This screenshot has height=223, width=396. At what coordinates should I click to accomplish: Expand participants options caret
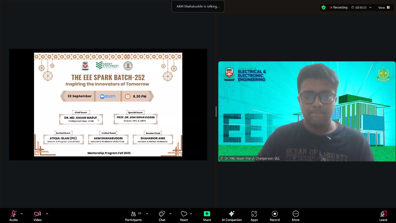click(x=147, y=214)
